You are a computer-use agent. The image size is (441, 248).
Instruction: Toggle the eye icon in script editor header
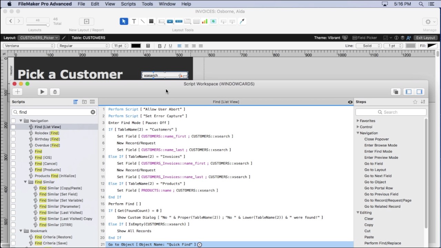(350, 102)
